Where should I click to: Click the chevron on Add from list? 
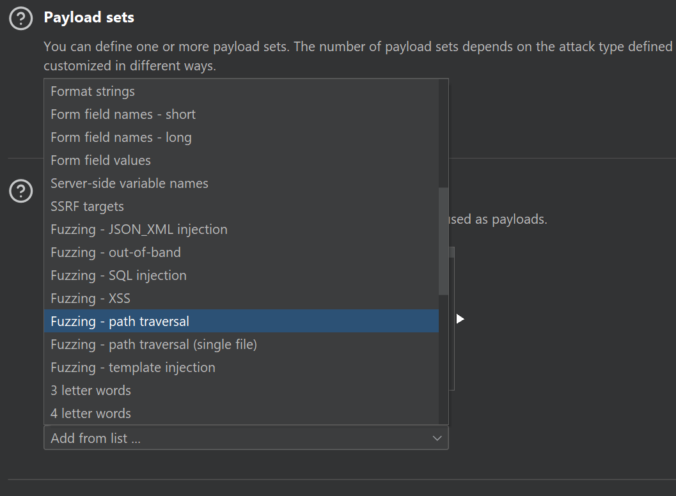pyautogui.click(x=437, y=438)
